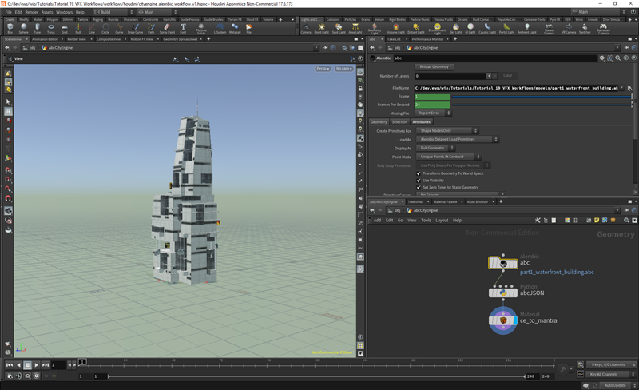Open the Load As dropdown
The image size is (639, 390).
click(x=458, y=139)
